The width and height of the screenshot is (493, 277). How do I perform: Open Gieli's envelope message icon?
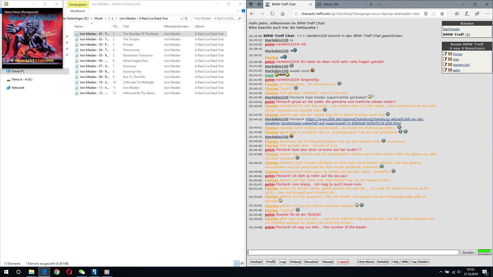point(450,59)
